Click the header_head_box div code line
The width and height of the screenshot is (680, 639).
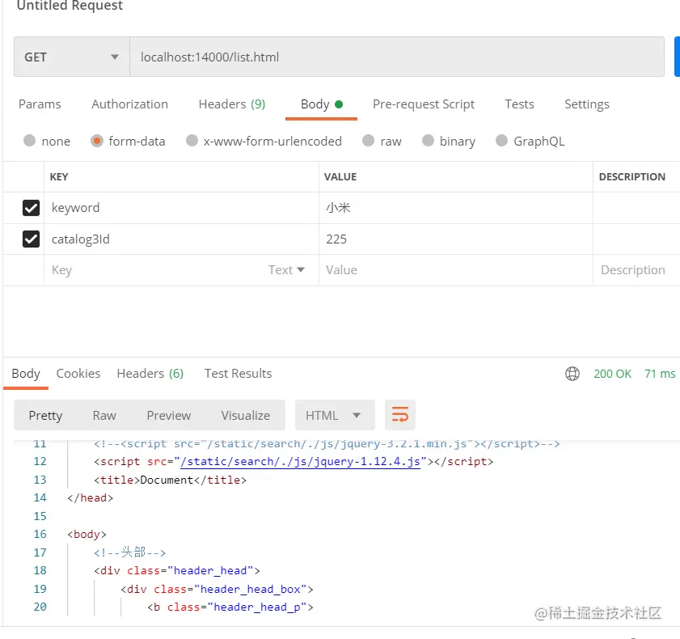(217, 589)
